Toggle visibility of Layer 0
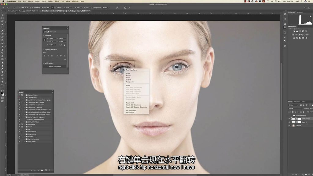 (x=289, y=126)
